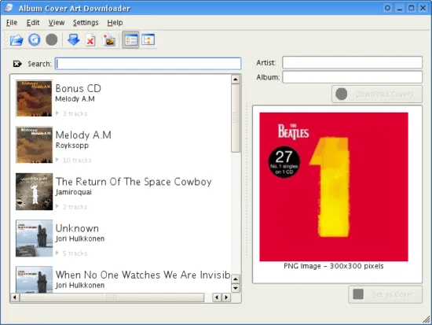
Task: Click the Jamiroquai artist name
Action: (73, 192)
